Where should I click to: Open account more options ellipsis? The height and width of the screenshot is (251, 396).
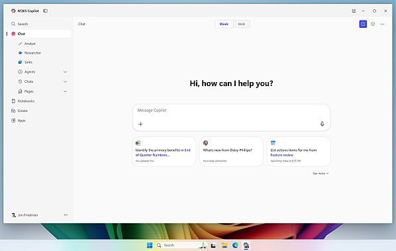tap(66, 215)
